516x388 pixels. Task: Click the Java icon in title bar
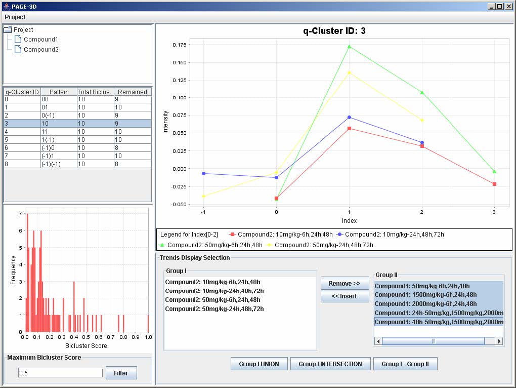coord(6,6)
